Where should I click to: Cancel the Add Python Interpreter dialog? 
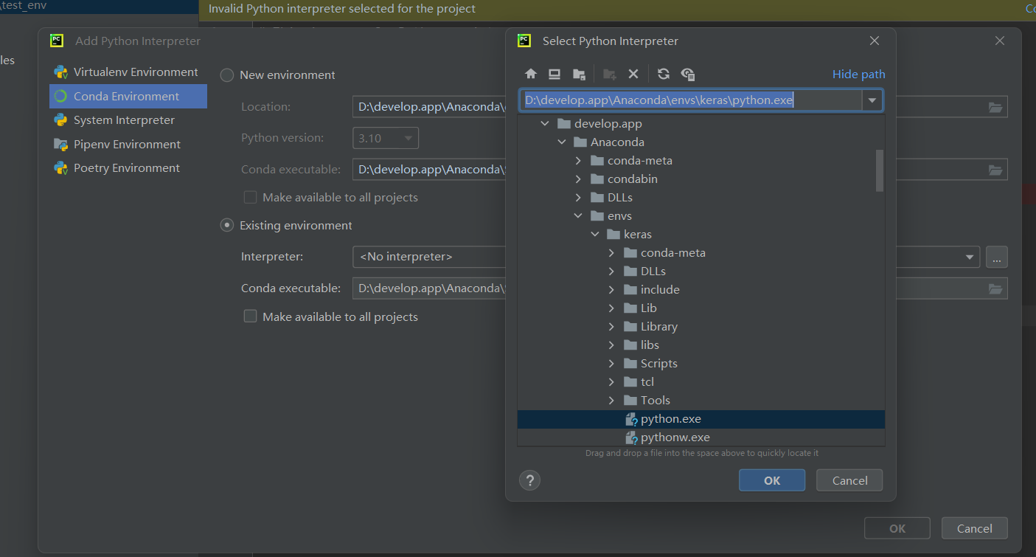974,528
